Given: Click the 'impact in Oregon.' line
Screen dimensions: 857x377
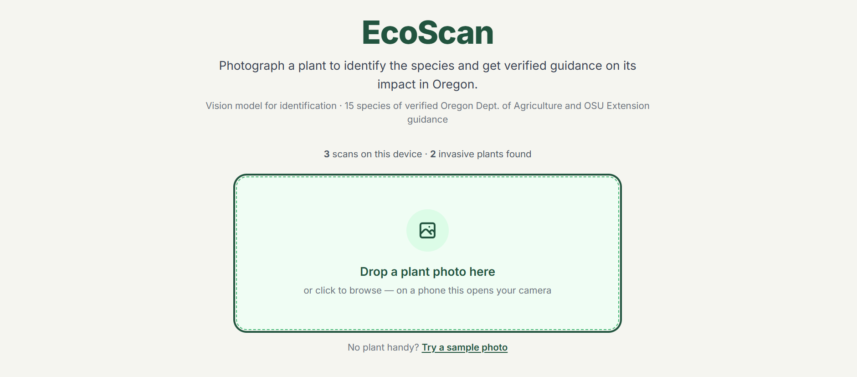Looking at the screenshot, I should pos(427,84).
